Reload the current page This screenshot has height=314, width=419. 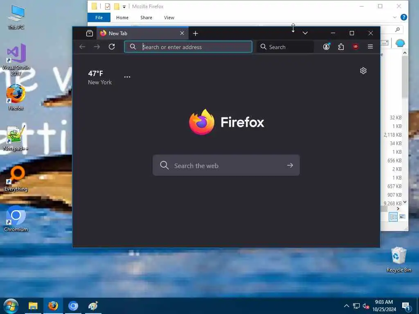pos(112,47)
